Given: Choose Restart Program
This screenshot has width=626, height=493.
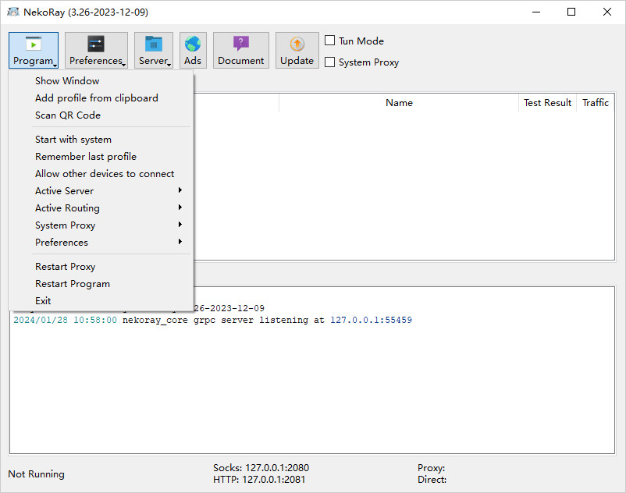Looking at the screenshot, I should click(101, 284).
